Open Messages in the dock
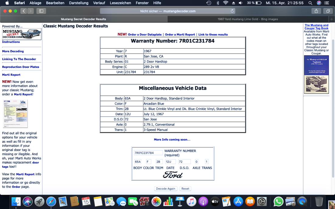This screenshot has width=335, height=209. pyautogui.click(x=121, y=201)
